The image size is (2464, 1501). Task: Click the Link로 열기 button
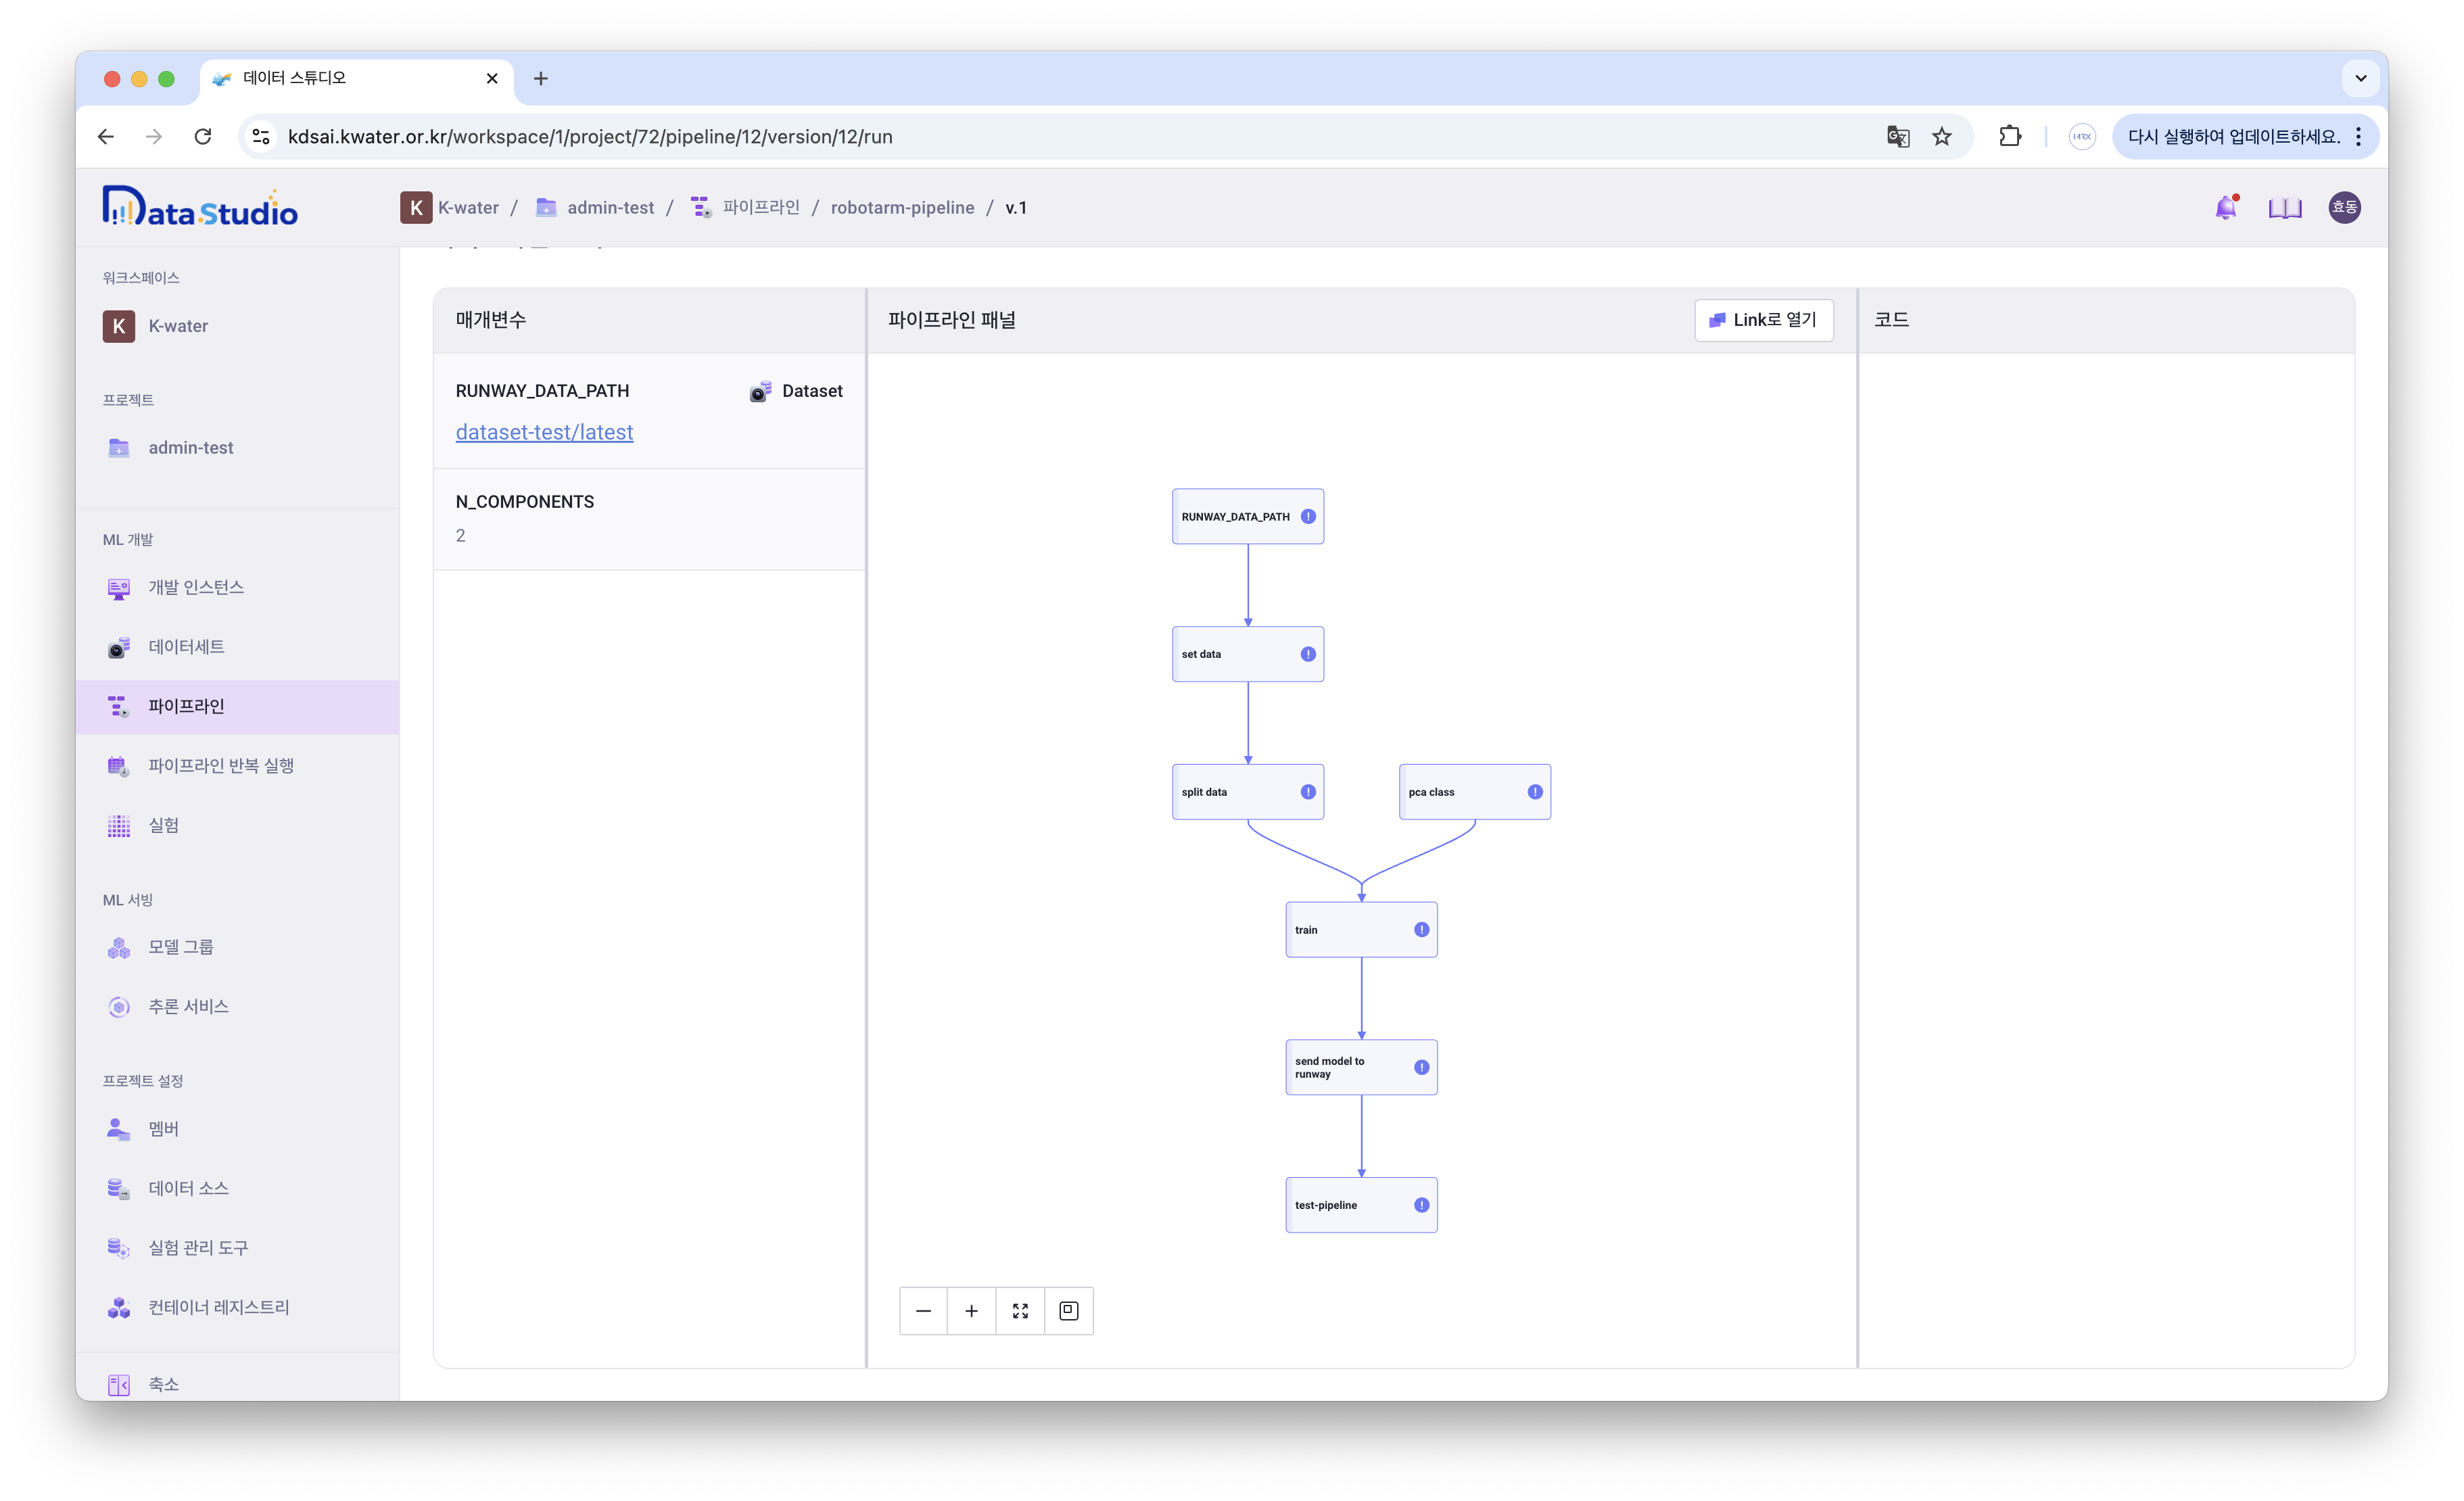coord(1763,320)
